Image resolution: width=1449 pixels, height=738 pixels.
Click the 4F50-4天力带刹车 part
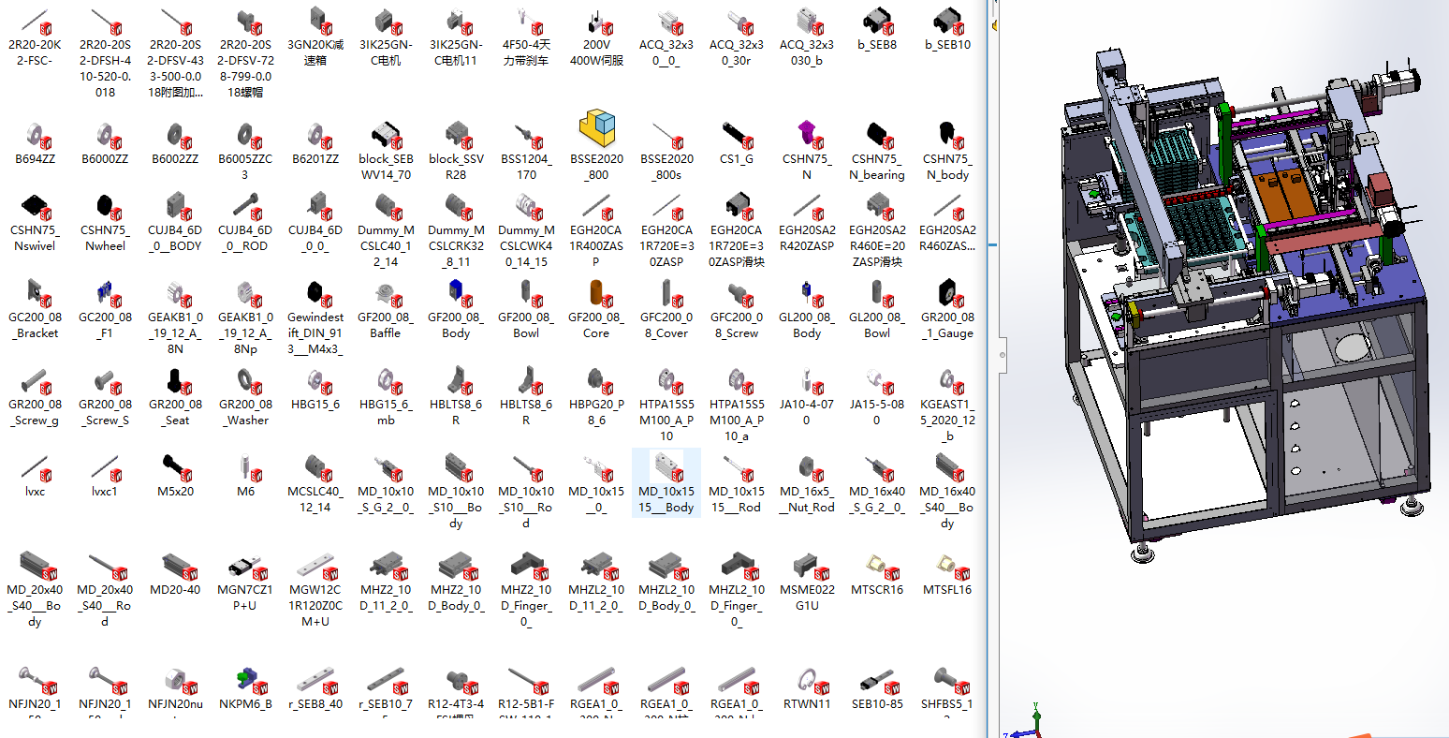click(x=526, y=21)
